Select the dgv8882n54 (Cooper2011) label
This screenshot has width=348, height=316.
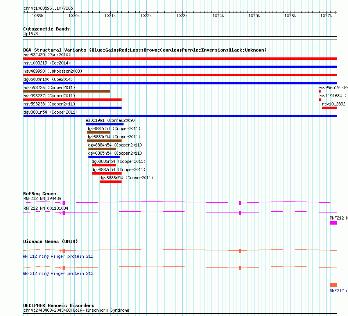pos(113,129)
